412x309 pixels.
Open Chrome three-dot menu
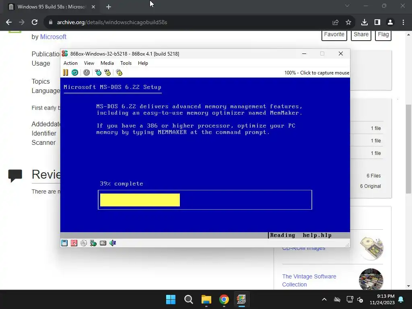pyautogui.click(x=403, y=23)
